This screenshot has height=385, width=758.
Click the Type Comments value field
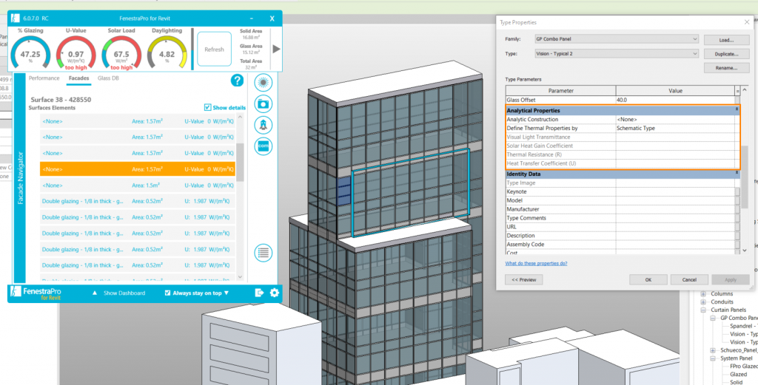tap(675, 218)
